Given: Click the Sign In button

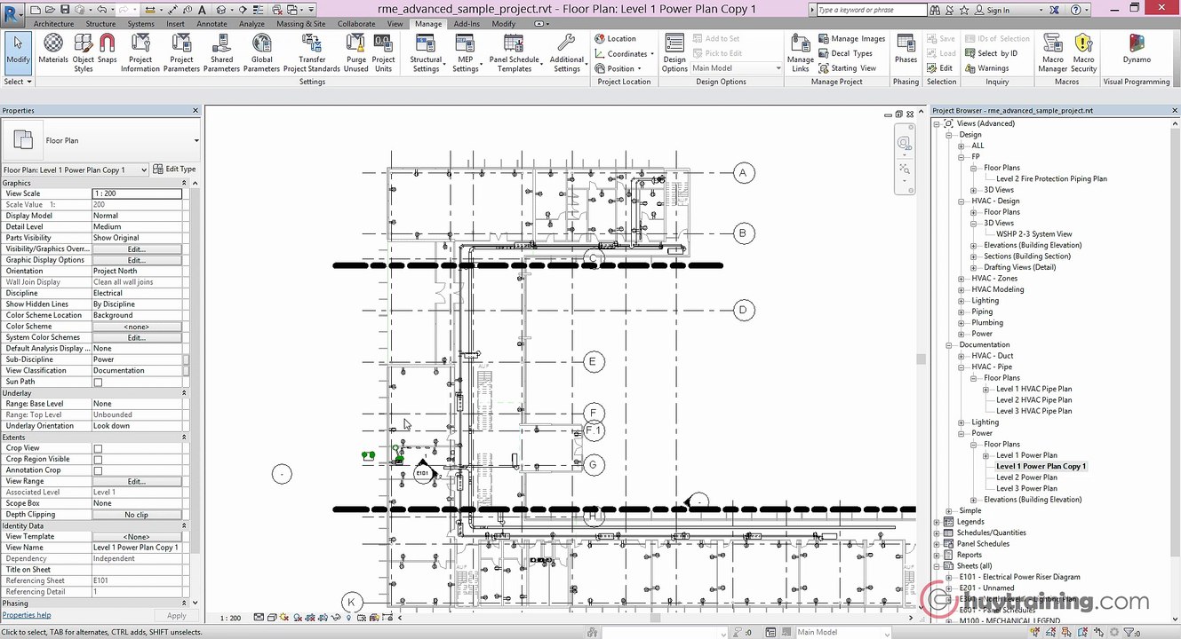Looking at the screenshot, I should 992,11.
